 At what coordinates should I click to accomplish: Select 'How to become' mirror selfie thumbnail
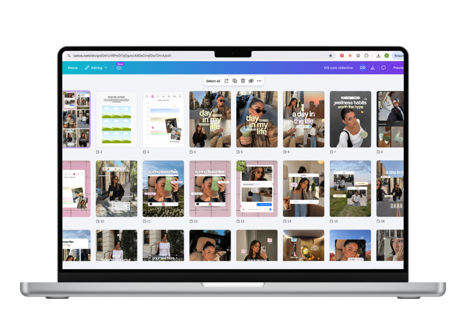(257, 245)
